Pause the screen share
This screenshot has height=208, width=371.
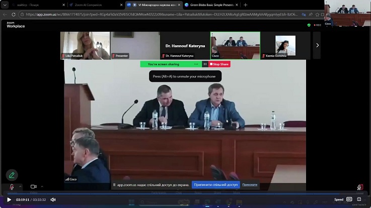click(205, 64)
